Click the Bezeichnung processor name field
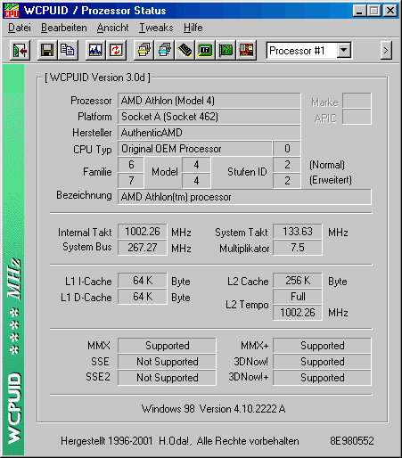The image size is (402, 458). point(244,197)
